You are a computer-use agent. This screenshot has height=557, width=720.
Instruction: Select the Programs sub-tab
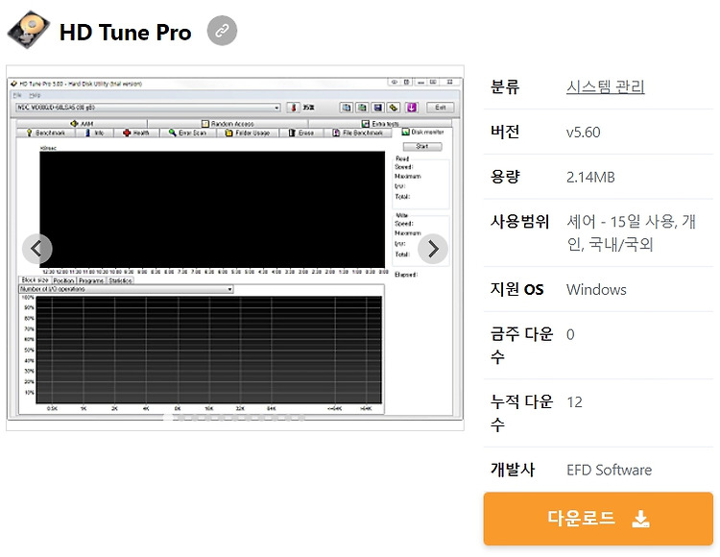point(91,280)
